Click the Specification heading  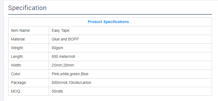tap(27, 8)
